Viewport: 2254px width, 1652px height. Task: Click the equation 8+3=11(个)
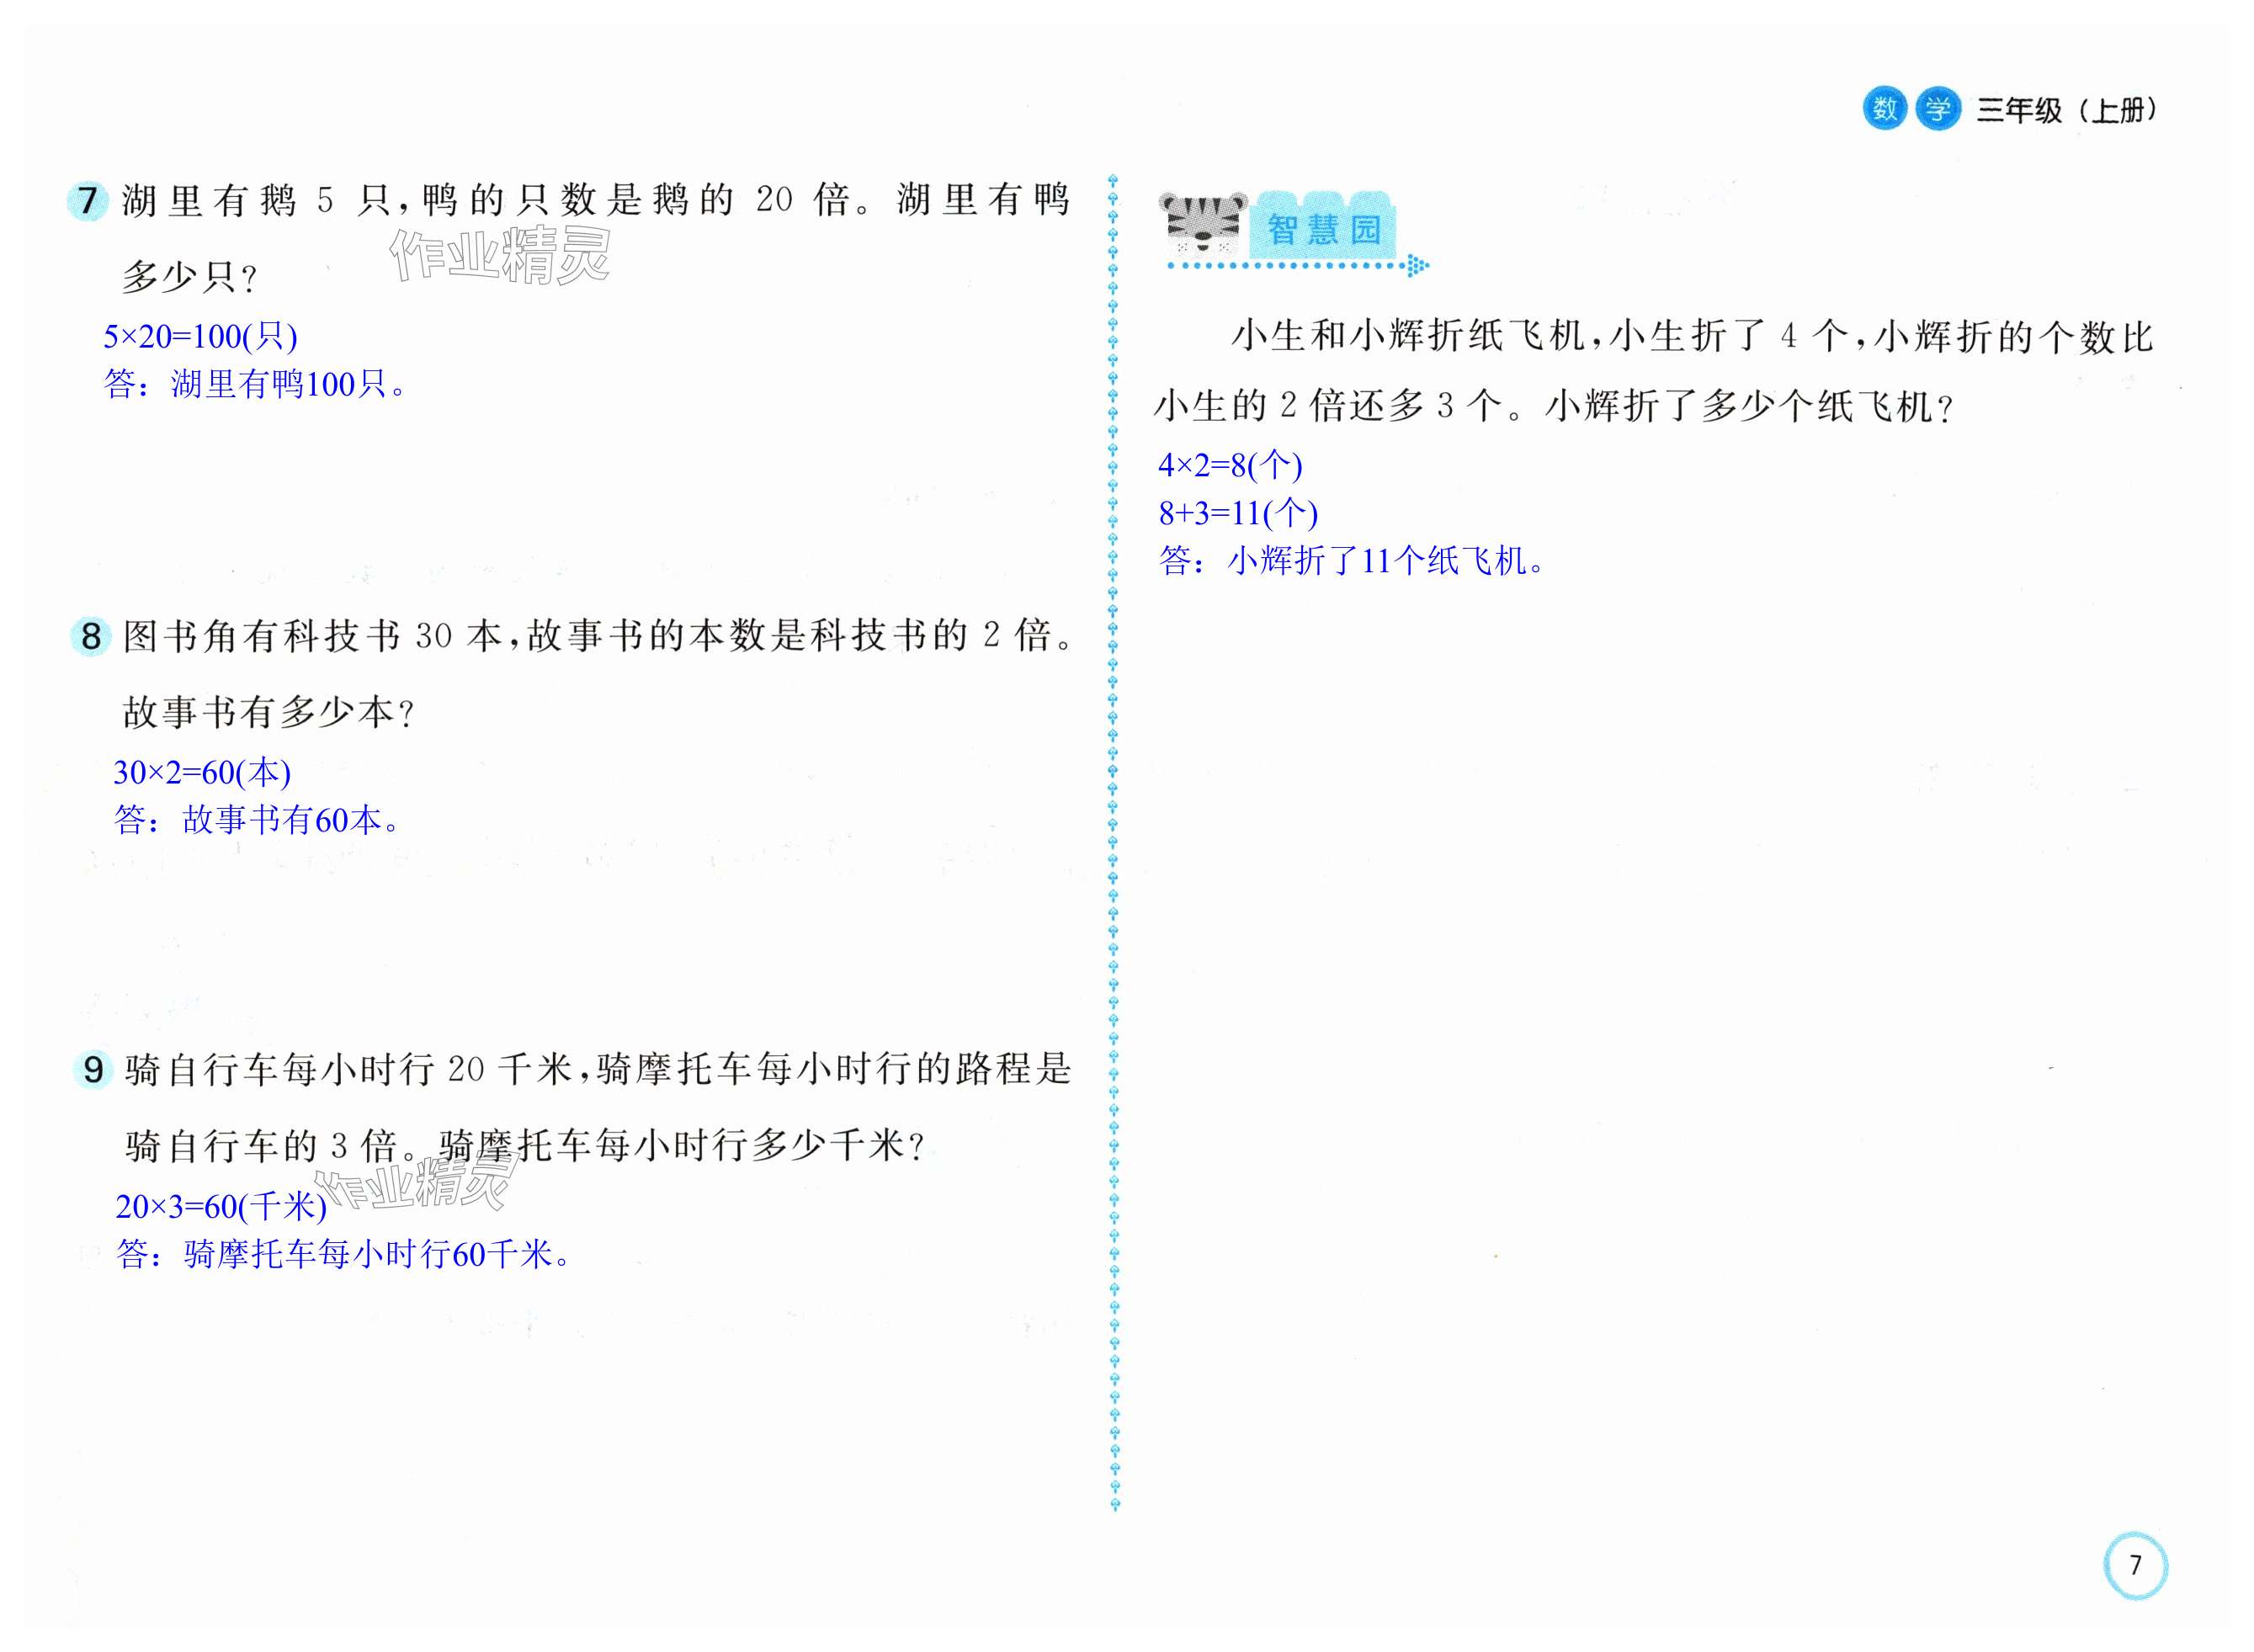(1237, 513)
